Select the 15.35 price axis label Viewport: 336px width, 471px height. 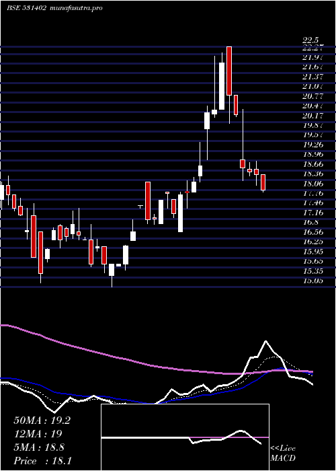point(313,271)
